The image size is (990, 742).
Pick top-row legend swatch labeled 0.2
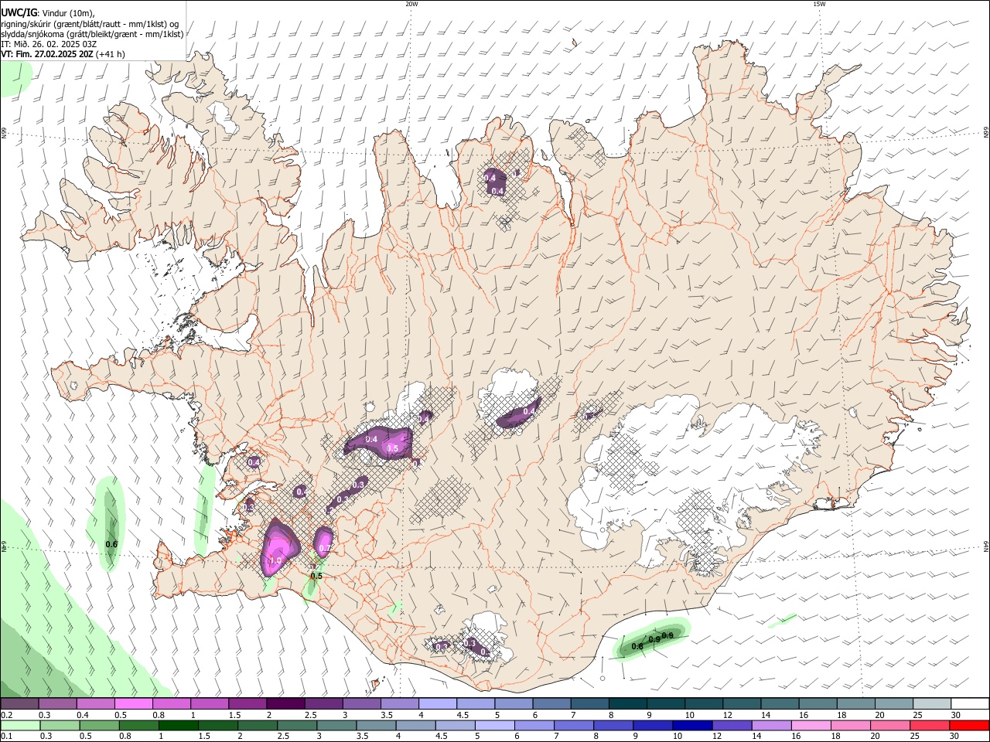point(19,703)
